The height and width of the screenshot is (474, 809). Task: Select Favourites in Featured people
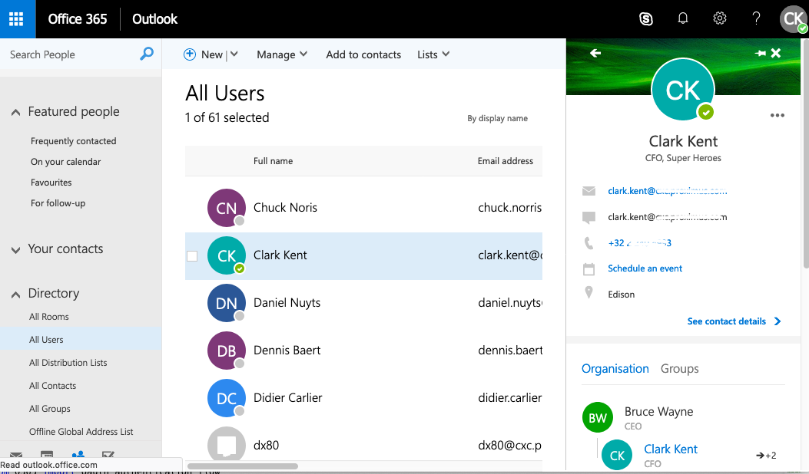pyautogui.click(x=51, y=183)
